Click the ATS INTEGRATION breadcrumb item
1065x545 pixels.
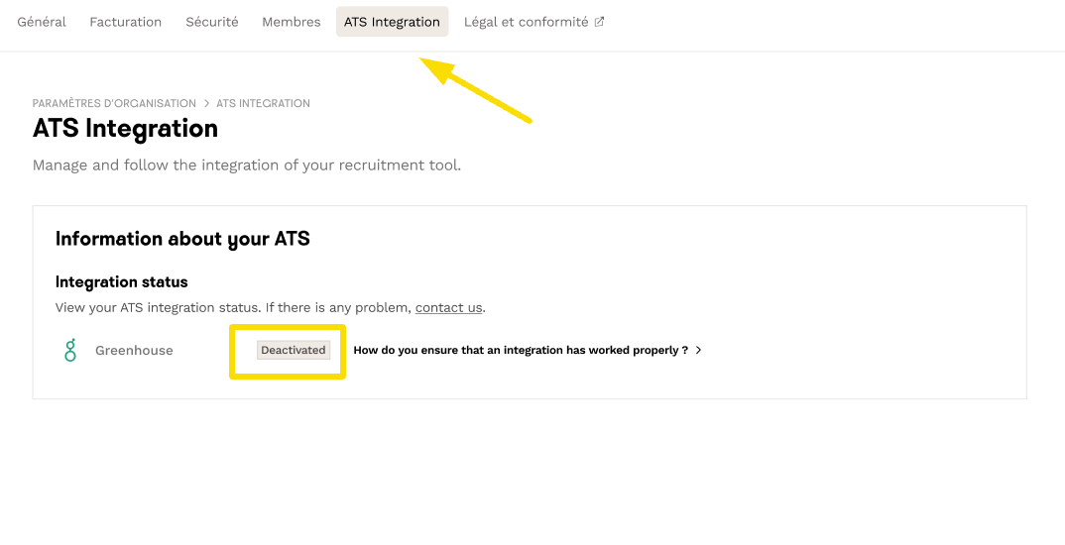coord(263,103)
